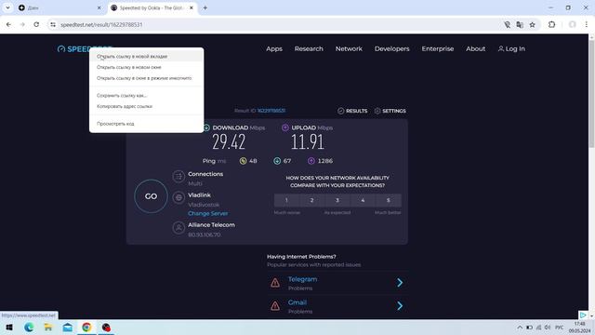Image resolution: width=595 pixels, height=335 pixels.
Task: Open a new tab with plus button
Action: tap(205, 7)
